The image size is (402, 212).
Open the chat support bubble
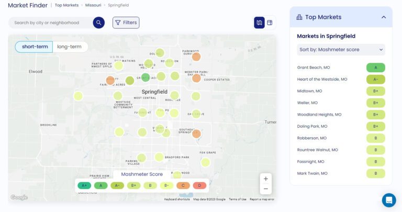[389, 200]
